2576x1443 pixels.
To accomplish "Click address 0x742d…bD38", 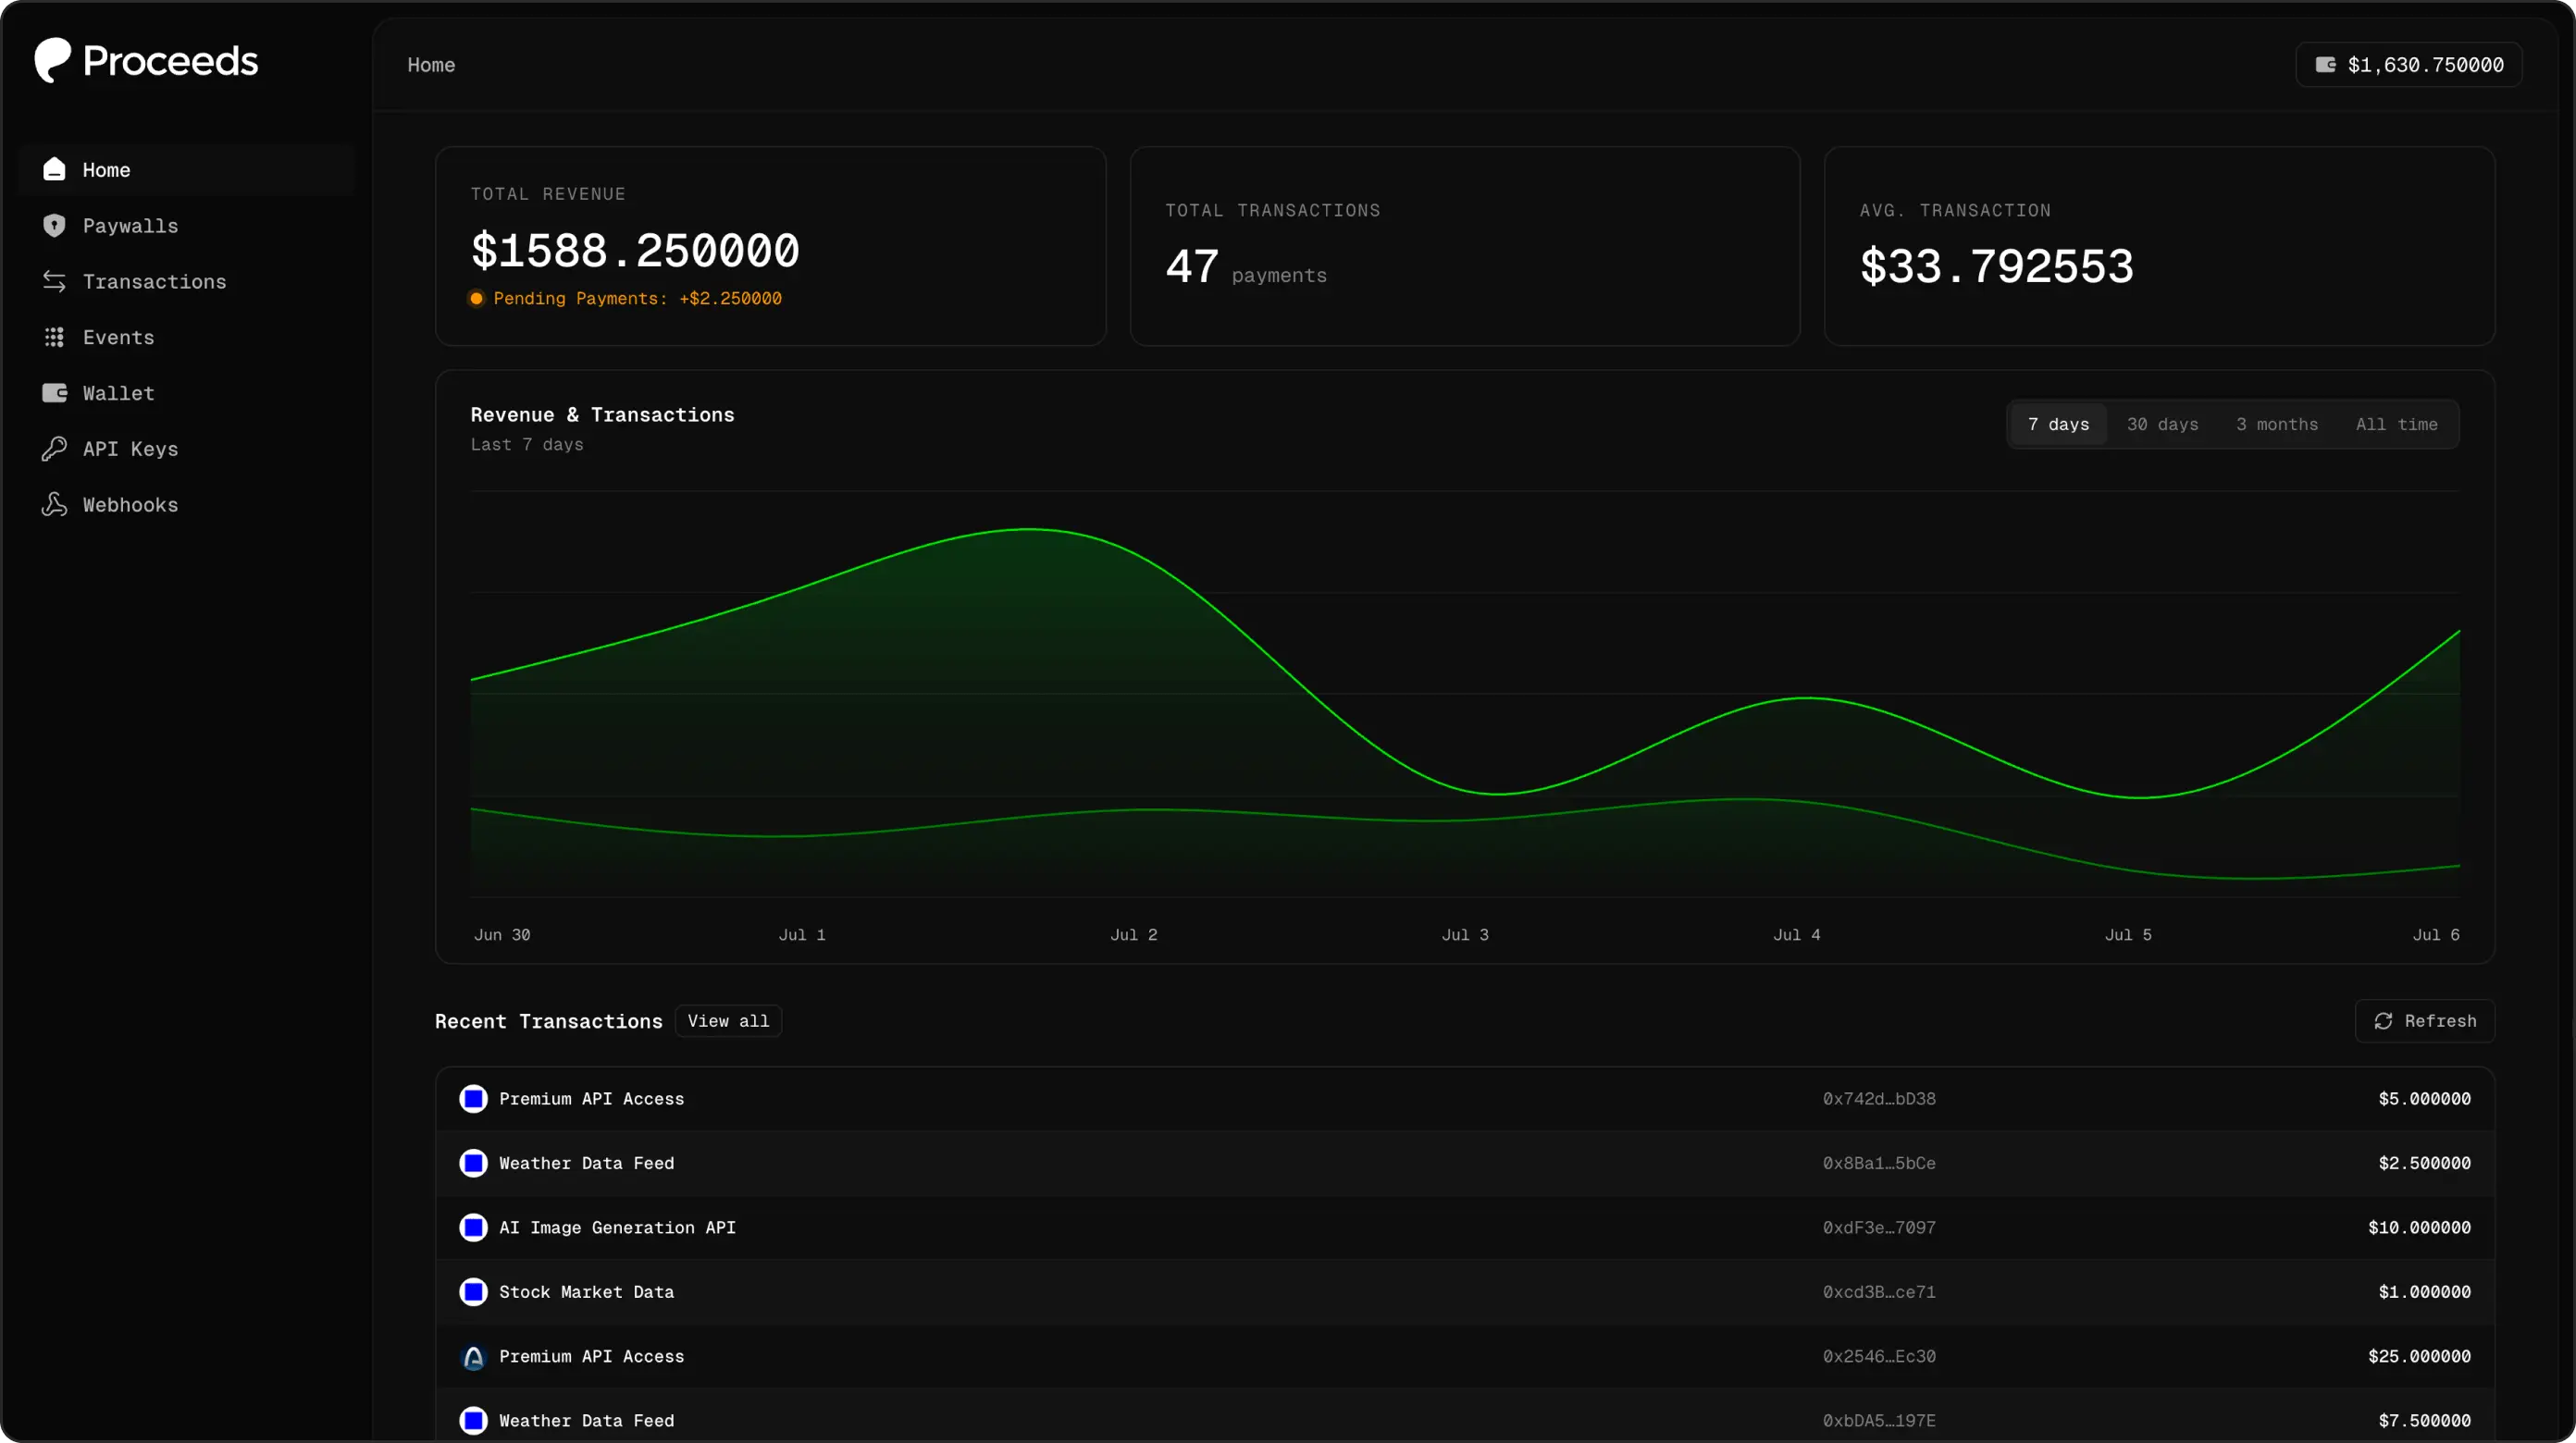I will [1879, 1099].
